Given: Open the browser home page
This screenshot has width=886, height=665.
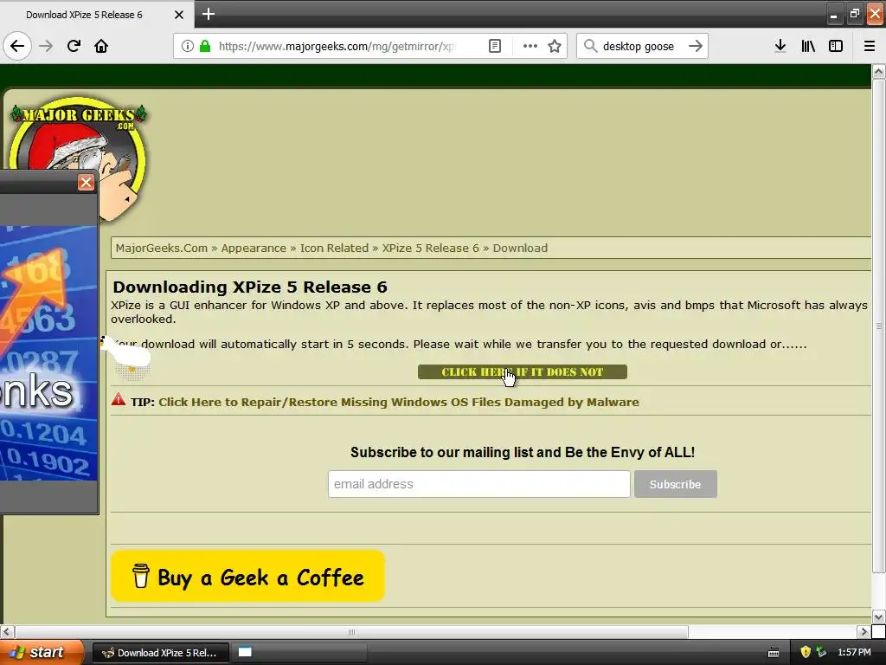Looking at the screenshot, I should [x=101, y=46].
